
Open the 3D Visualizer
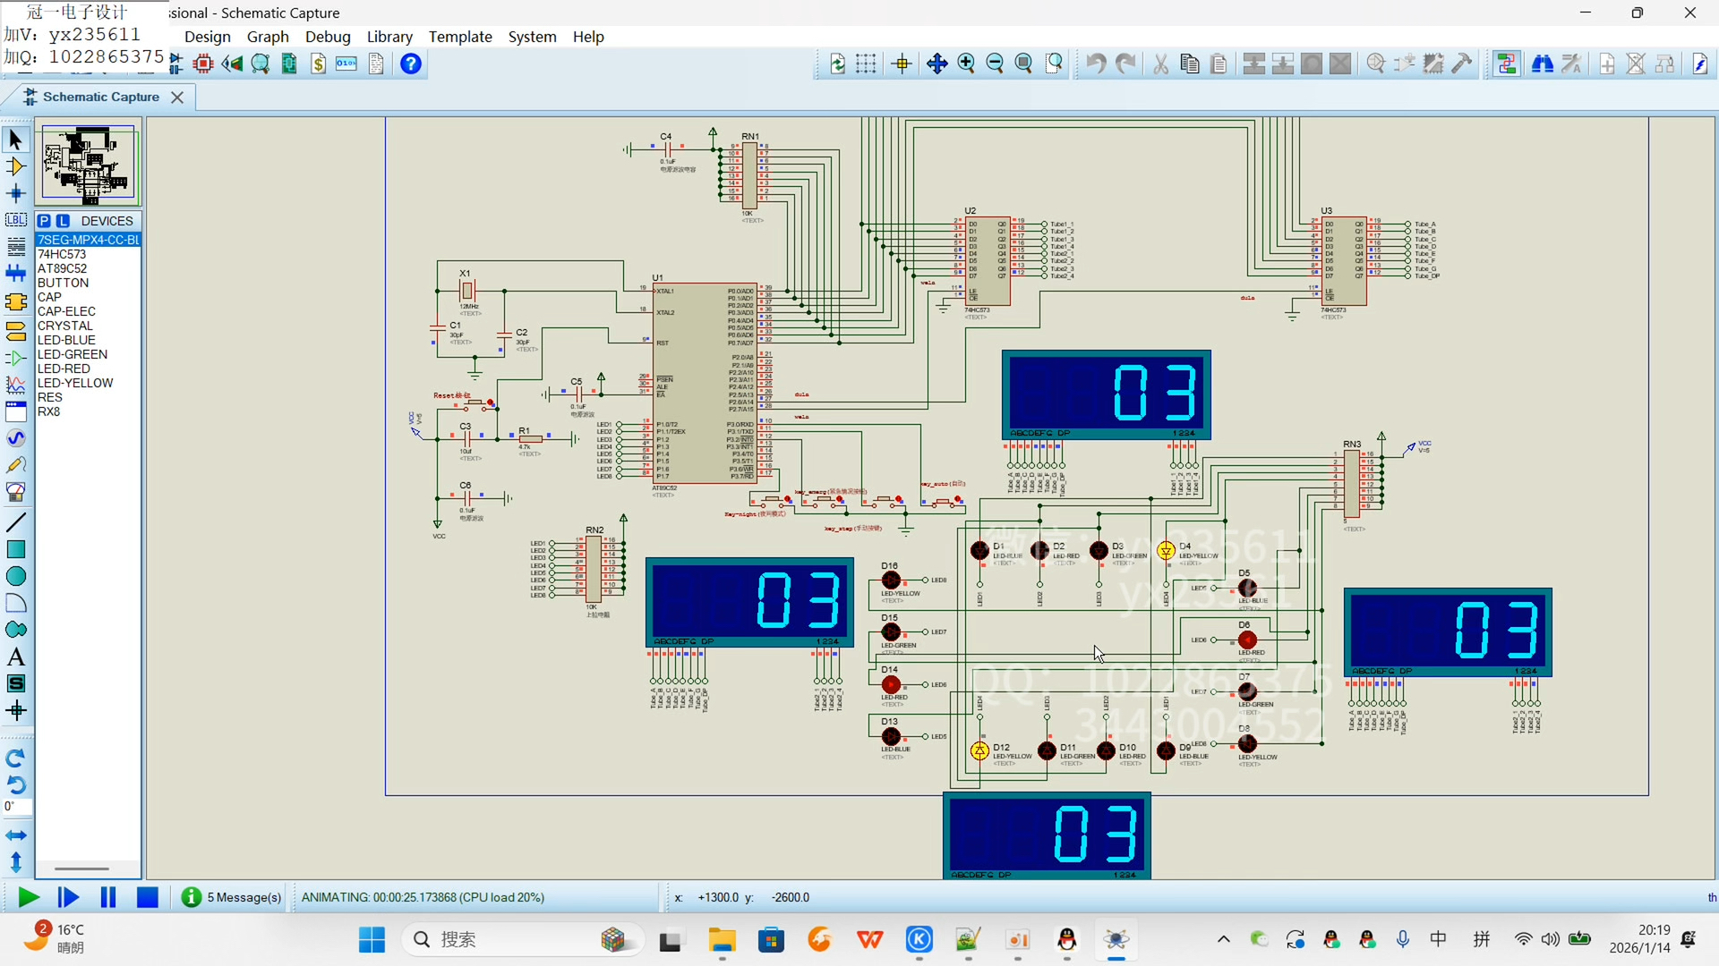tap(232, 64)
